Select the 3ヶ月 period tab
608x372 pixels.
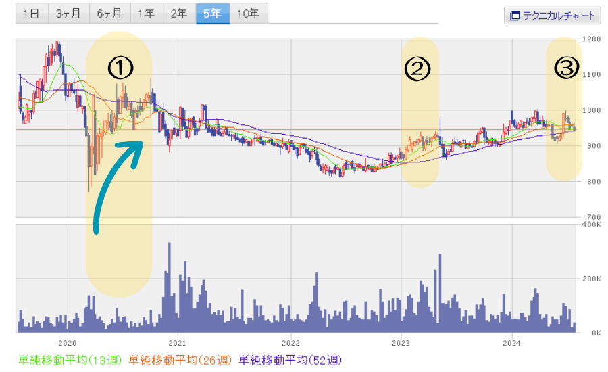click(x=70, y=14)
